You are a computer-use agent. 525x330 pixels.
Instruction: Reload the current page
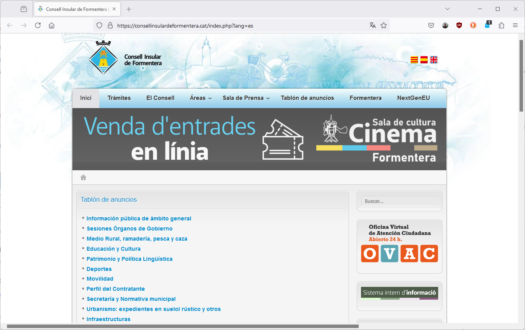(38, 25)
